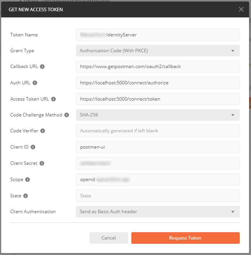The image size is (251, 255).
Task: Click the Client ID field with postman-ui
Action: (158, 147)
